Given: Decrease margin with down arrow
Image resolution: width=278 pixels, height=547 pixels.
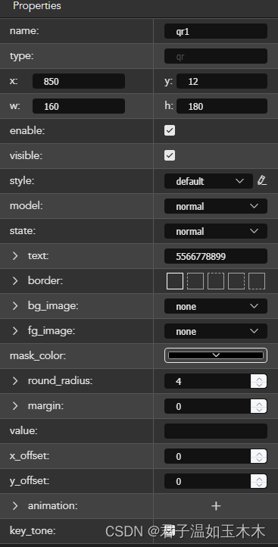Looking at the screenshot, I should 259,410.
